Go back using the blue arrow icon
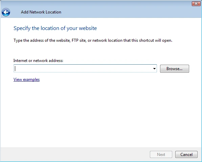 click(6, 12)
